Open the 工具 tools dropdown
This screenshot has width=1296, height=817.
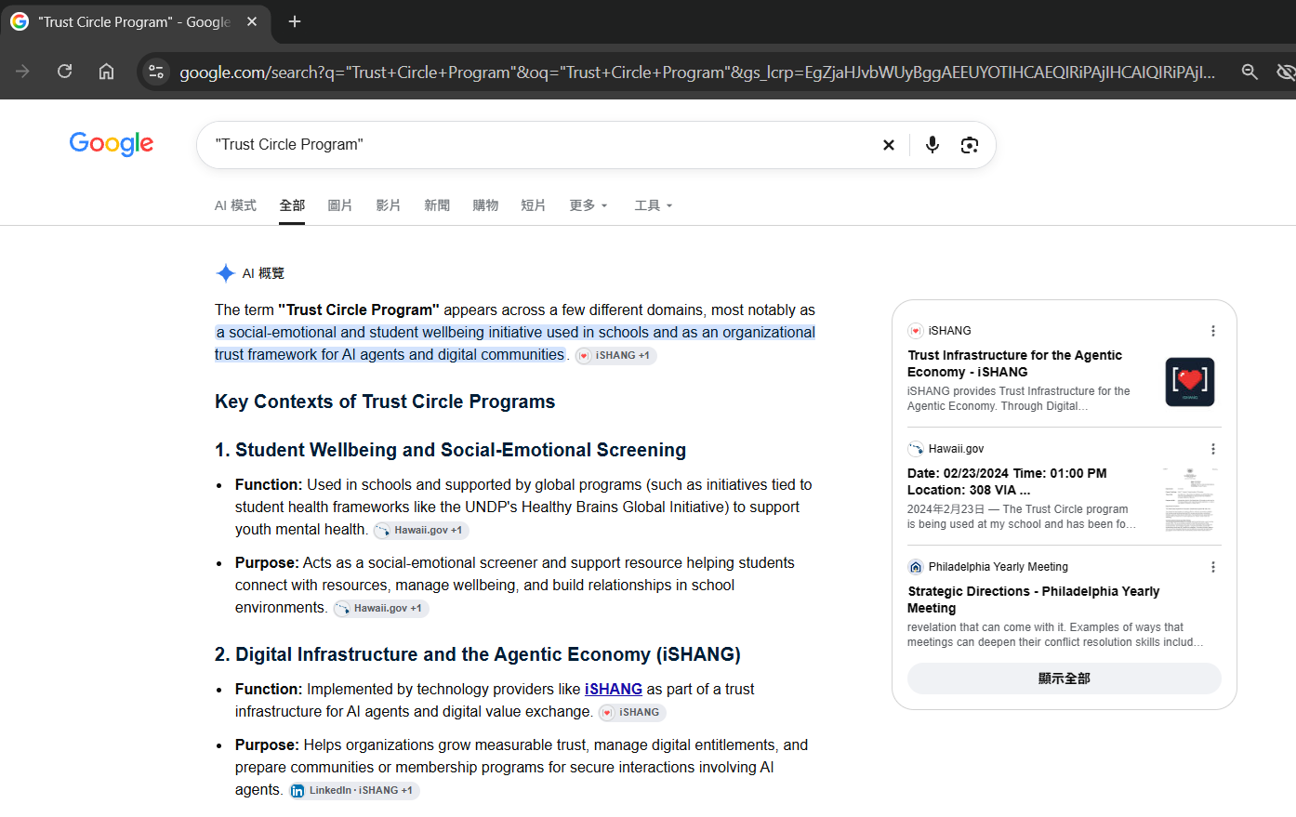[x=654, y=205]
